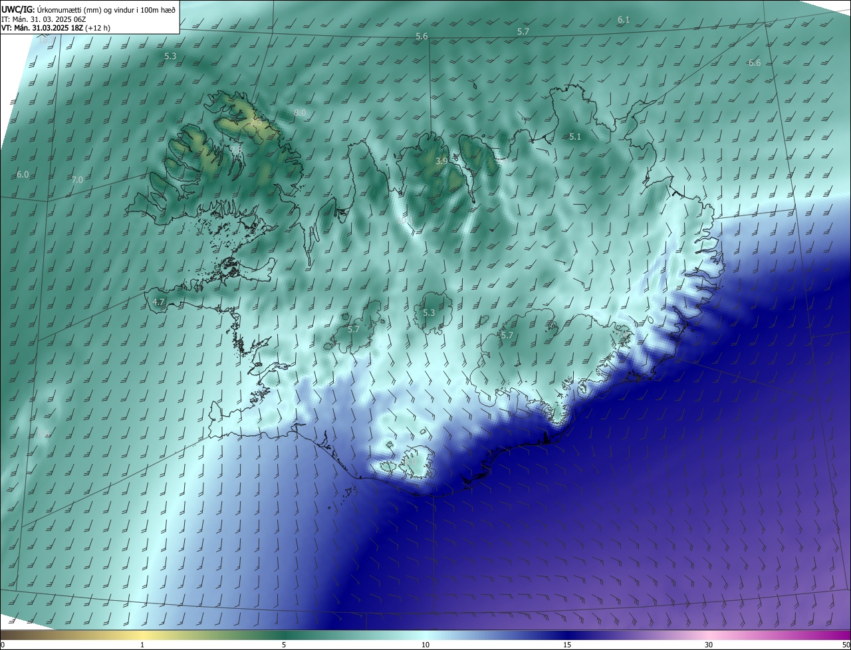Click the color scale tick label 15
The width and height of the screenshot is (851, 650).
click(567, 645)
